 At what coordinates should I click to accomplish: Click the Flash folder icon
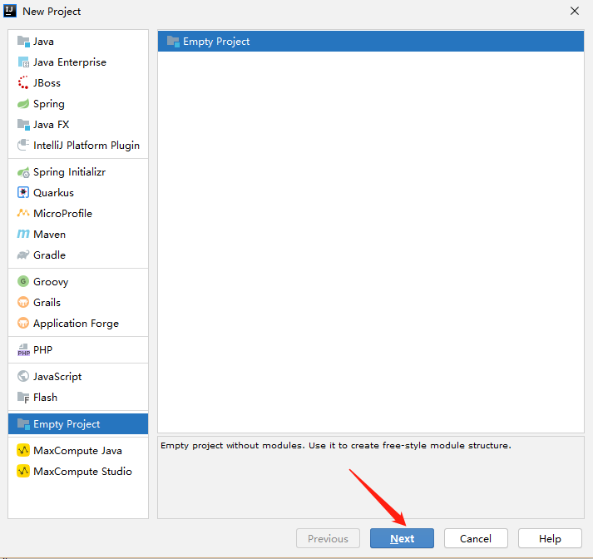pos(23,397)
